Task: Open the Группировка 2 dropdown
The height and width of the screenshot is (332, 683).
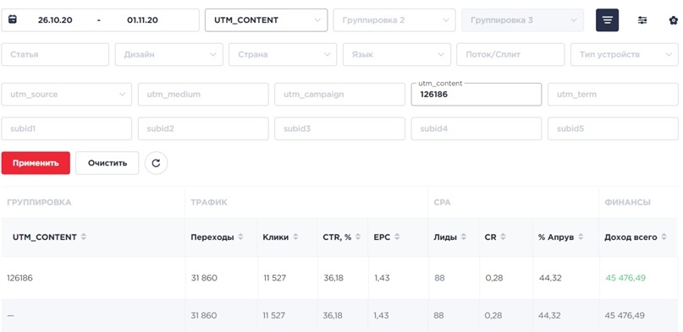Action: tap(394, 20)
